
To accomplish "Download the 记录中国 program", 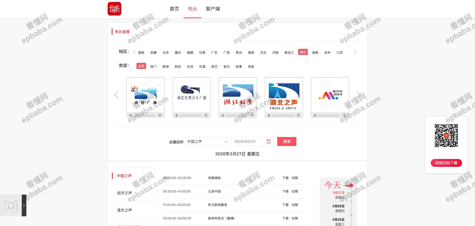I will (x=285, y=191).
